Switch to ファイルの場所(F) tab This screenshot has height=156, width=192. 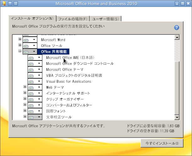point(73,19)
